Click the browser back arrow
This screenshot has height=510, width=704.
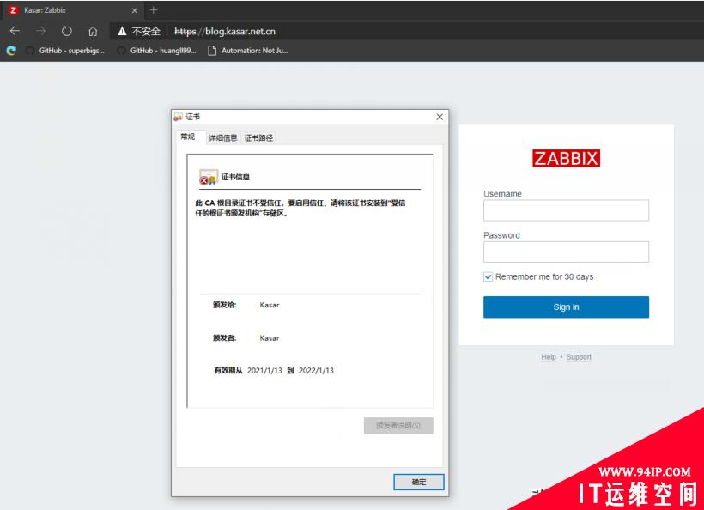click(15, 31)
